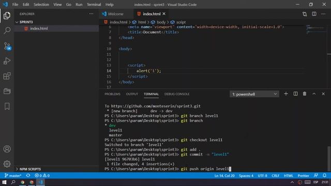Click the feedback icon in status bar

click(316, 176)
